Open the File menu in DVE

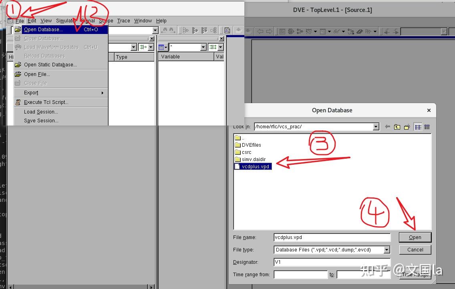pos(20,21)
